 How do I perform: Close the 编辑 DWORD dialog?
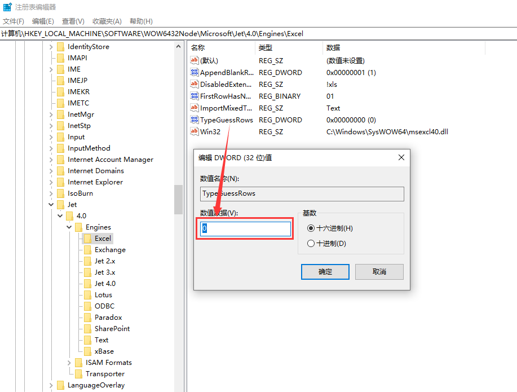tap(401, 157)
